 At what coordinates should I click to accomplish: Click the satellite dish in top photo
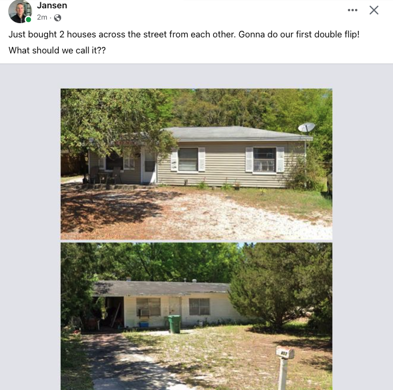point(306,127)
